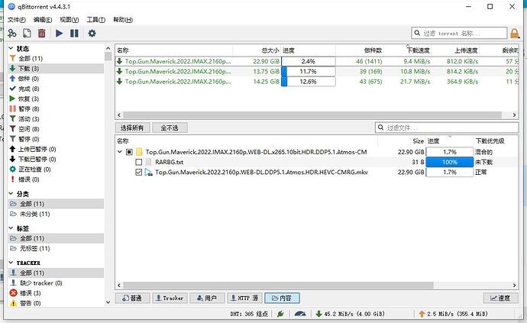The image size is (527, 323).
Task: Click the 11.7% progress bar
Action: (309, 72)
